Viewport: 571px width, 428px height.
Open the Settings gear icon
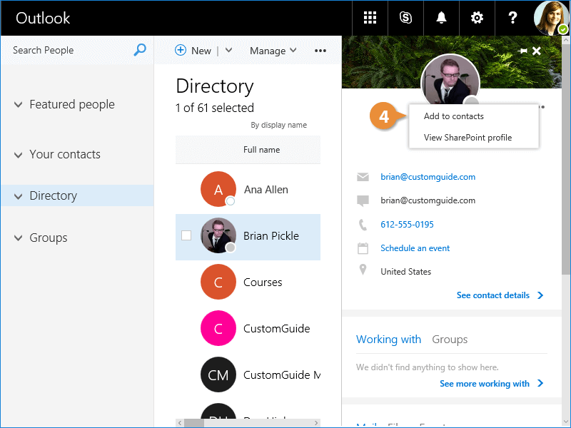[x=476, y=18]
